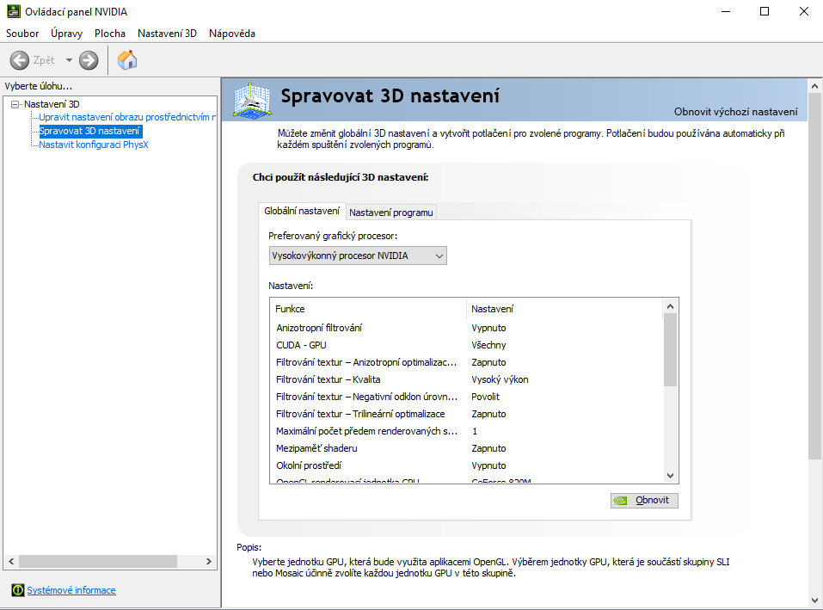The height and width of the screenshot is (610, 823).
Task: Click main page scroll up arrow
Action: (814, 85)
